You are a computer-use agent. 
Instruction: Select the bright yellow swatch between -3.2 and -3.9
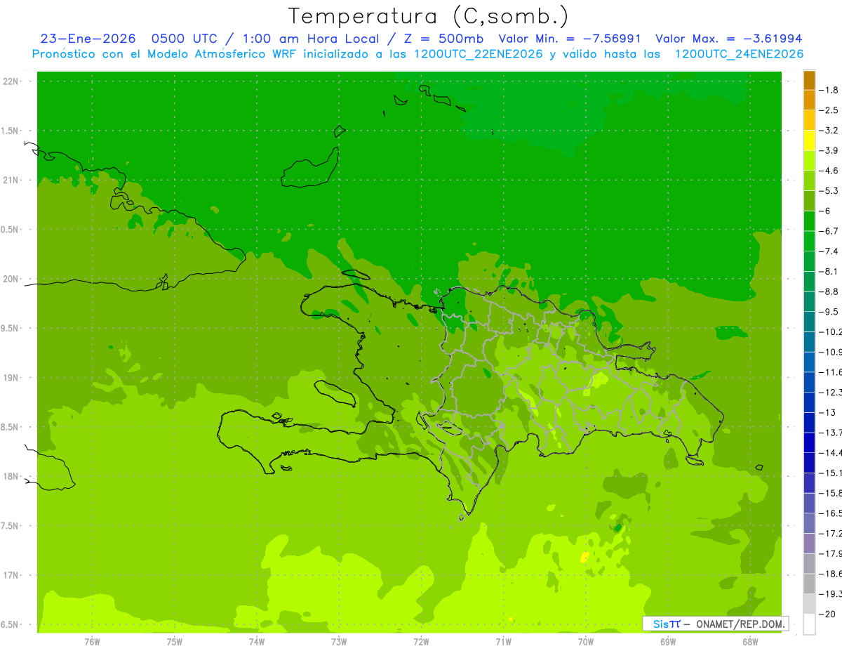pos(809,140)
